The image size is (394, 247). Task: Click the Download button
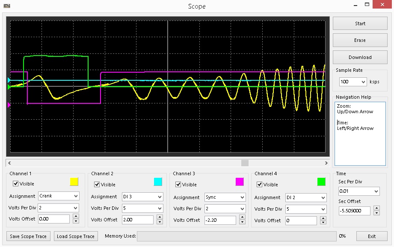(360, 57)
